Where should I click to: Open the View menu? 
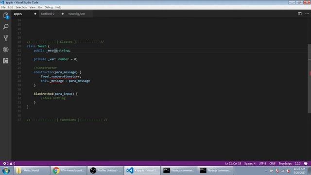tap(33, 7)
